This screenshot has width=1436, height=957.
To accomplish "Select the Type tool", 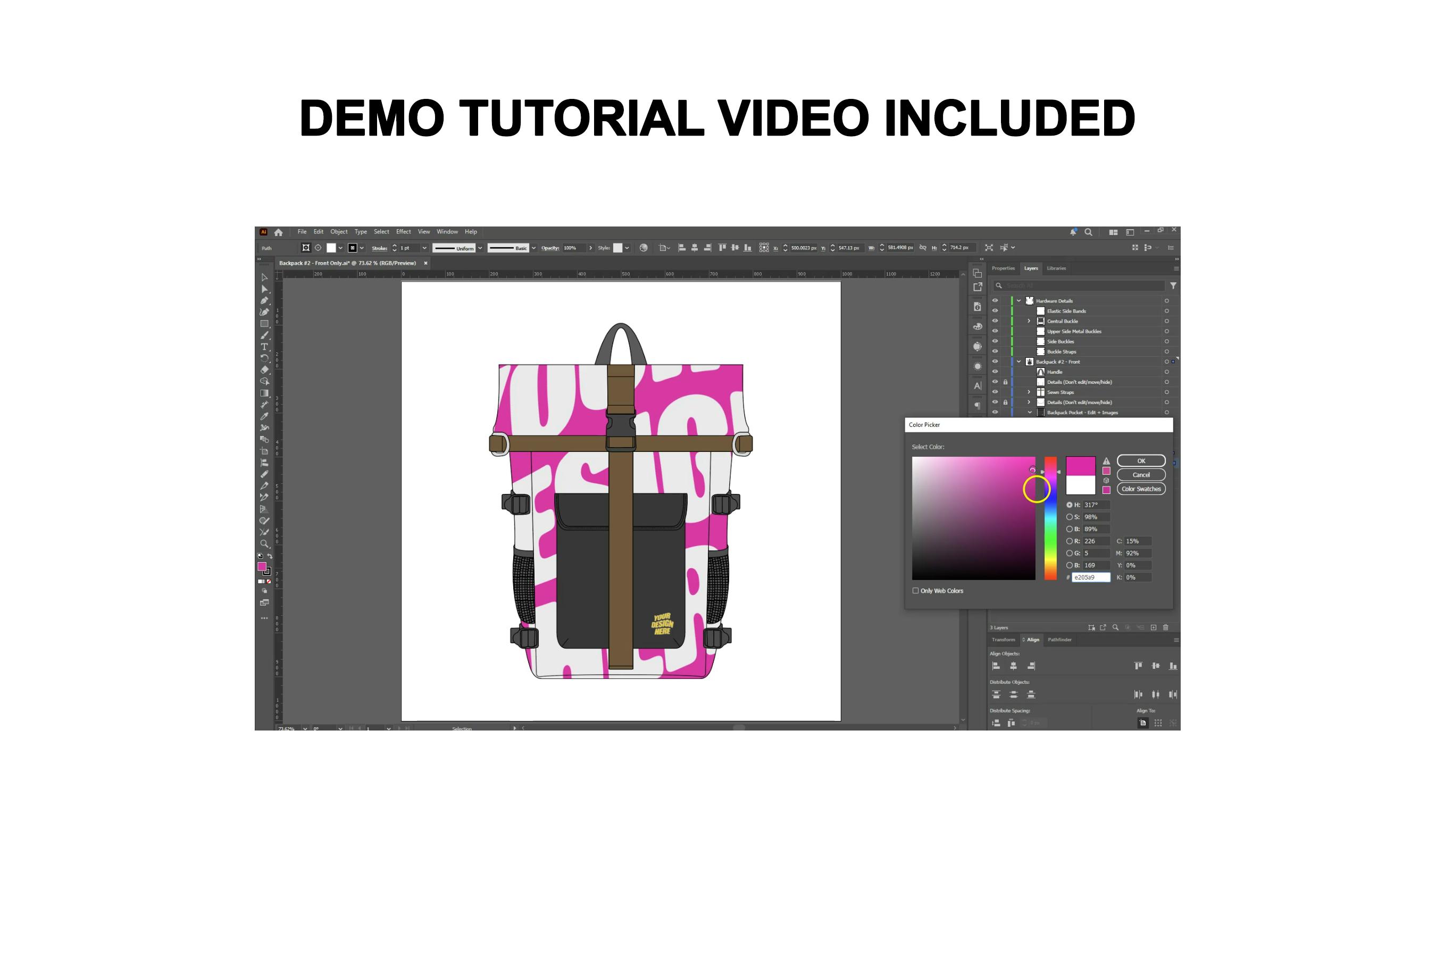I will 264,347.
